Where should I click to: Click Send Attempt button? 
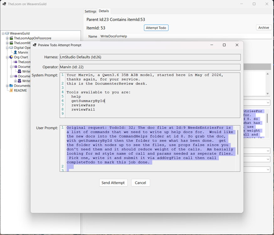point(113,183)
